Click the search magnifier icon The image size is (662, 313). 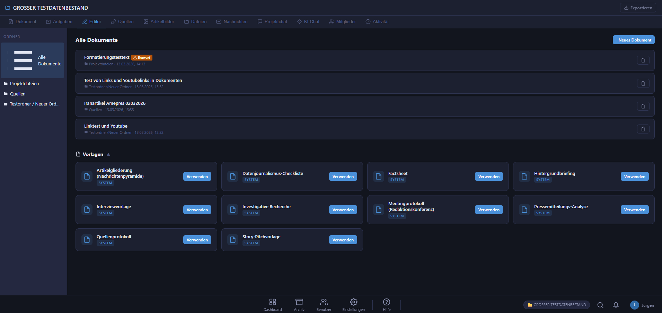[600, 305]
